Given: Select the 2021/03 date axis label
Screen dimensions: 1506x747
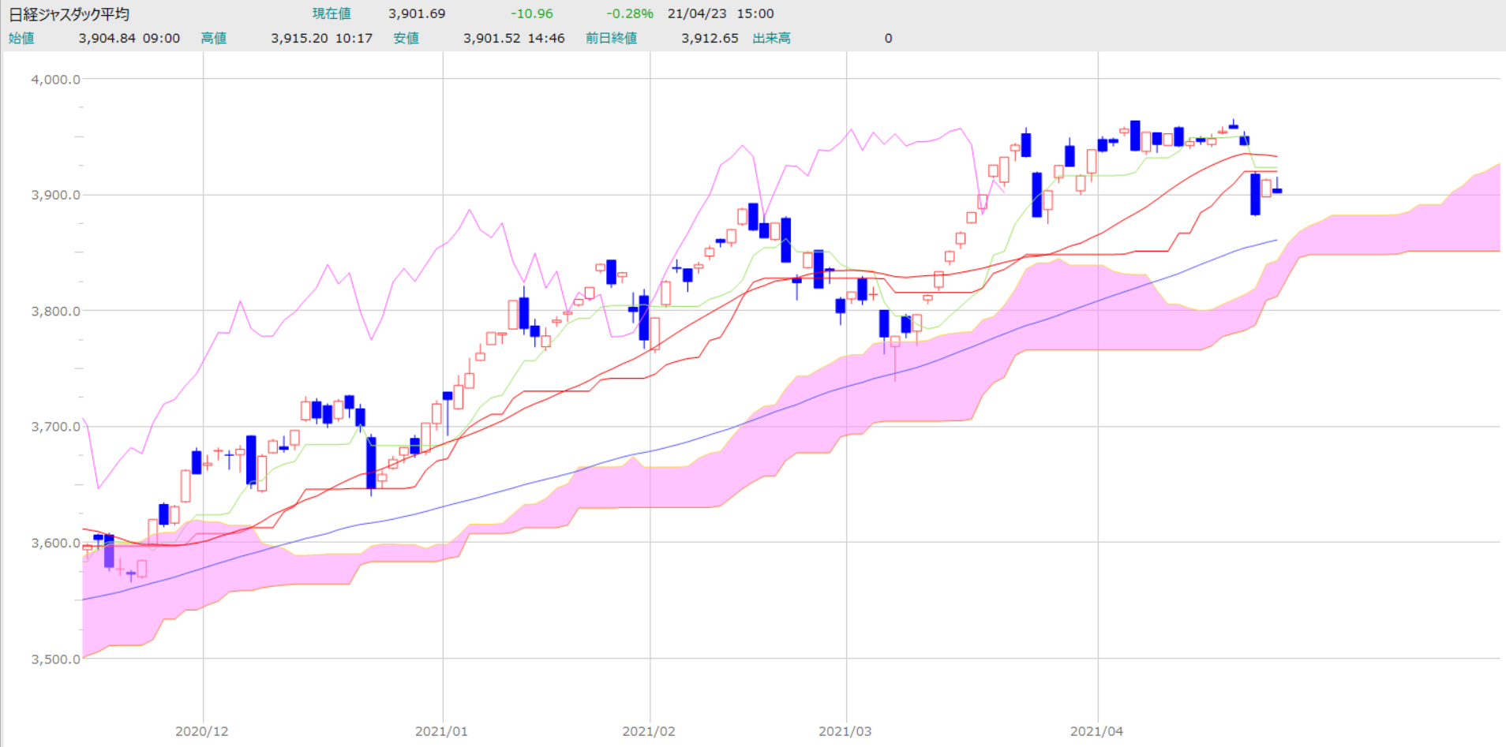Looking at the screenshot, I should tap(845, 732).
